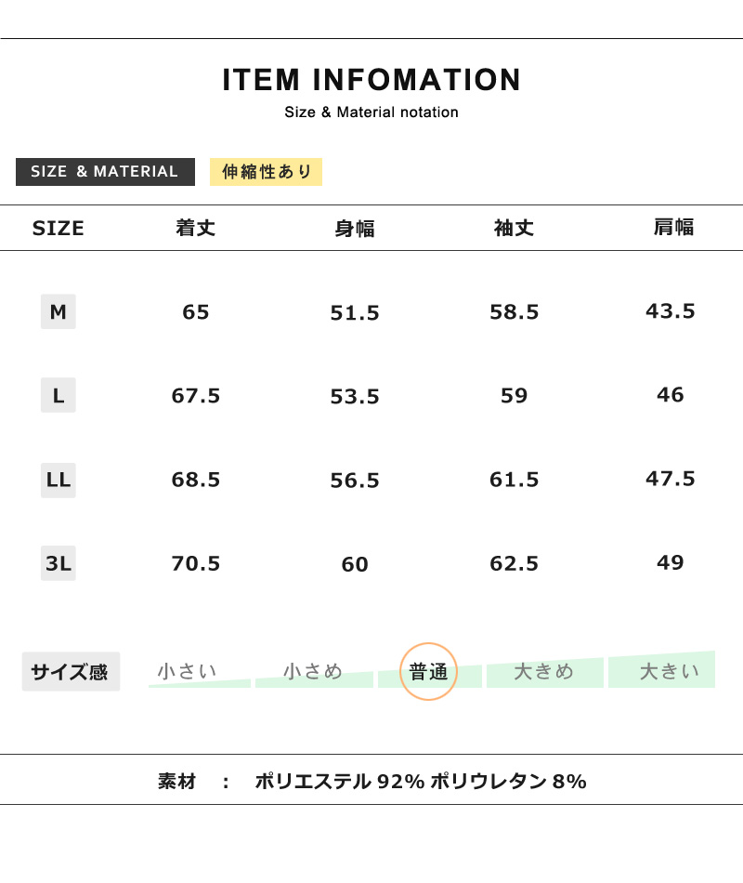This screenshot has width=743, height=883.
Task: Click the 身幅 column header
Action: pyautogui.click(x=355, y=229)
